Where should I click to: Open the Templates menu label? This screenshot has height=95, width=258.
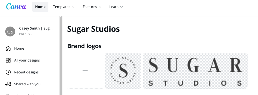62,7
